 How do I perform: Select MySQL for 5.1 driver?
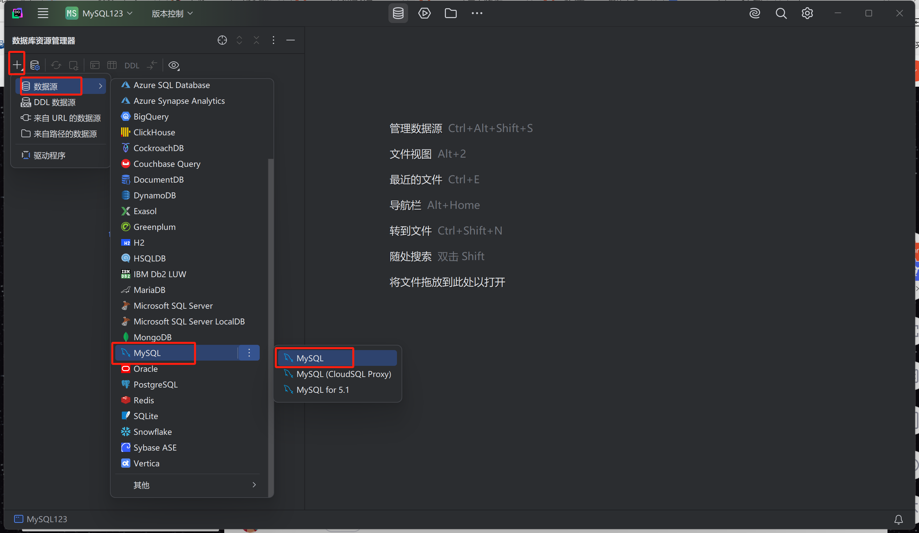tap(337, 389)
